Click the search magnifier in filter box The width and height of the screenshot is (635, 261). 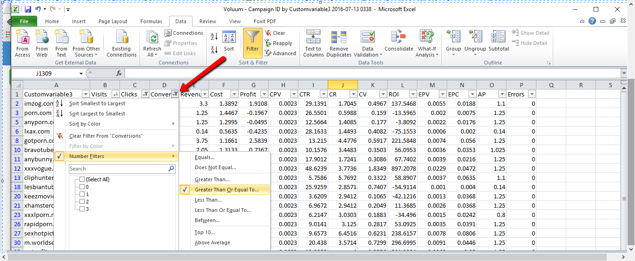pyautogui.click(x=172, y=169)
